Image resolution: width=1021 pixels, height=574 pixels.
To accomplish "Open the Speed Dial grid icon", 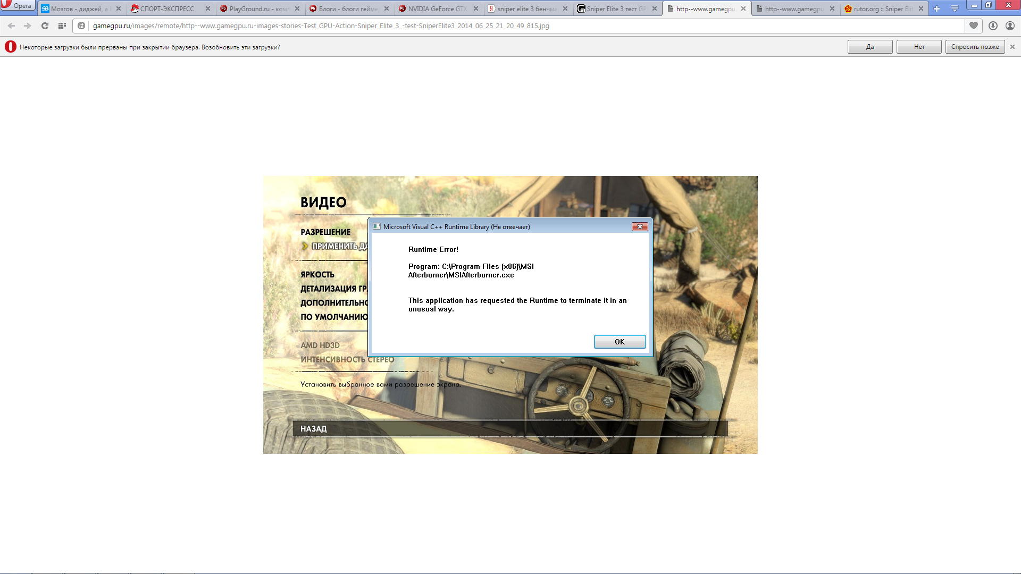I will (x=62, y=26).
